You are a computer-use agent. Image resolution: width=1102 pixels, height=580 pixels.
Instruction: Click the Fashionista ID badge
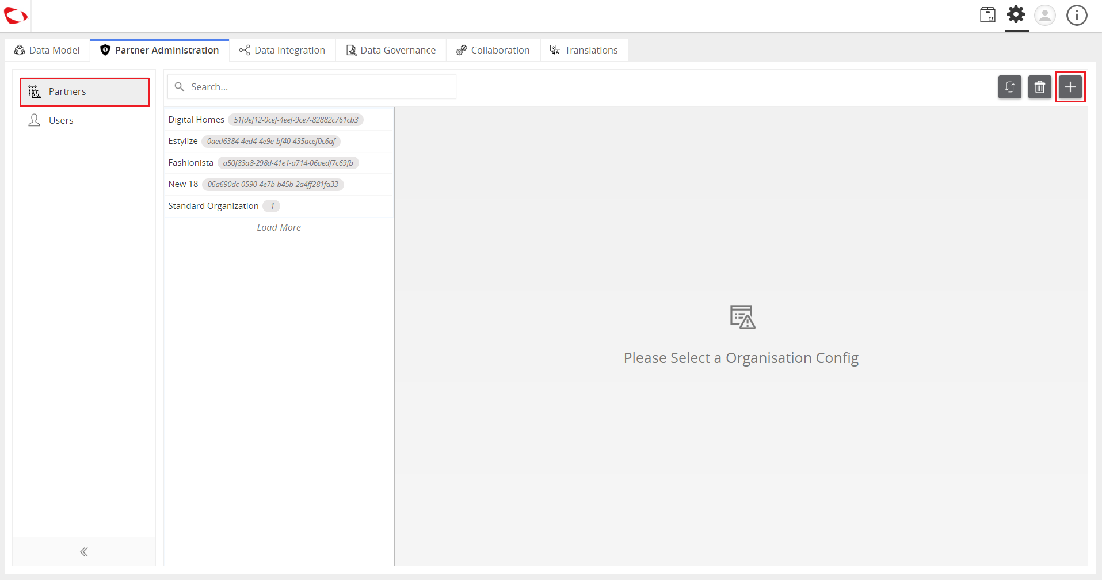[x=288, y=163]
